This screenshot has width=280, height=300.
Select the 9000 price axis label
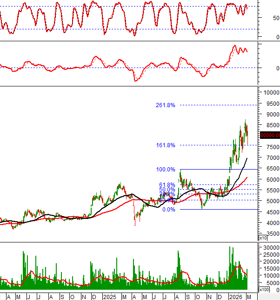click(269, 115)
